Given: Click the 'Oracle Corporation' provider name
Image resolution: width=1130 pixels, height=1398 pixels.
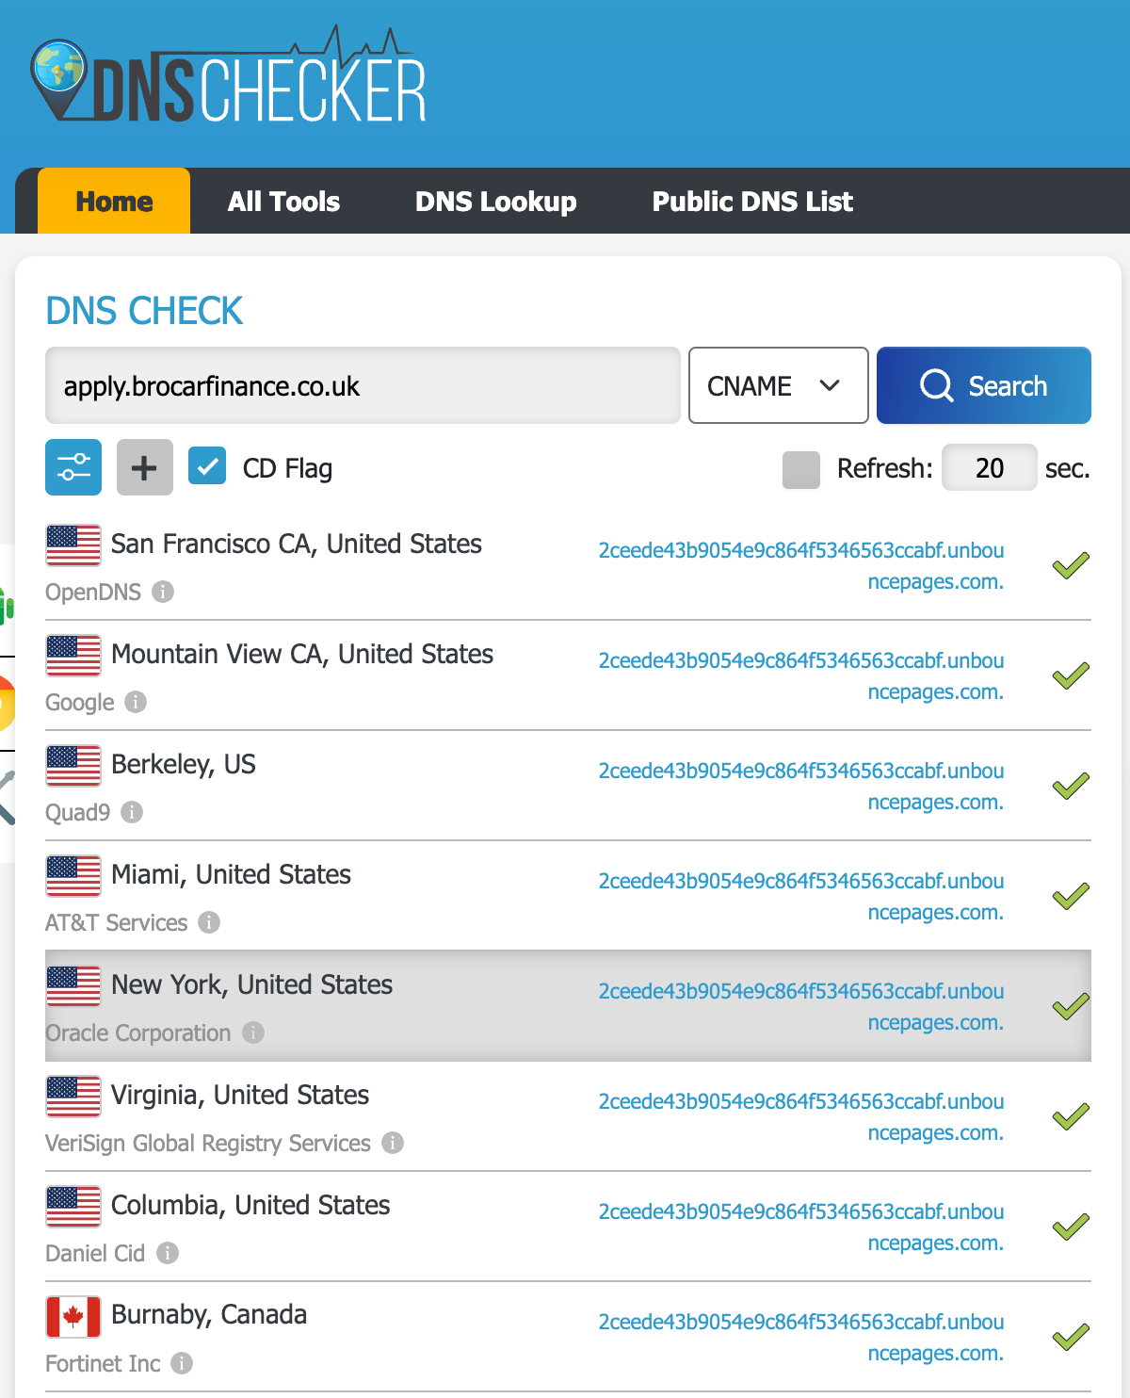Looking at the screenshot, I should click(x=138, y=1032).
